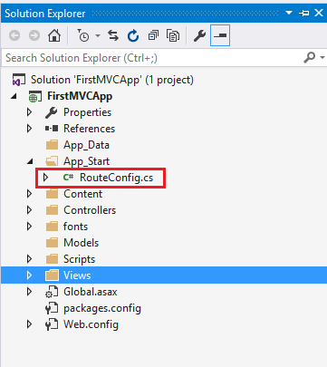Toggle Preview Selected Items button
The image size is (327, 367).
click(x=220, y=35)
